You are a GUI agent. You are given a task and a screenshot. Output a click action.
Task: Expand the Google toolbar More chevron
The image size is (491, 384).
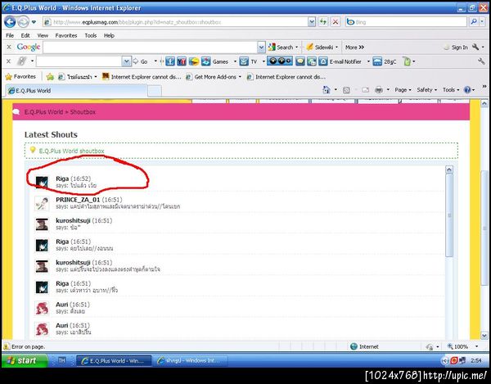[x=354, y=47]
